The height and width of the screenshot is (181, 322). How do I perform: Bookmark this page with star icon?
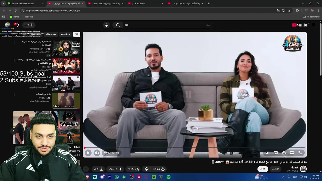[289, 11]
